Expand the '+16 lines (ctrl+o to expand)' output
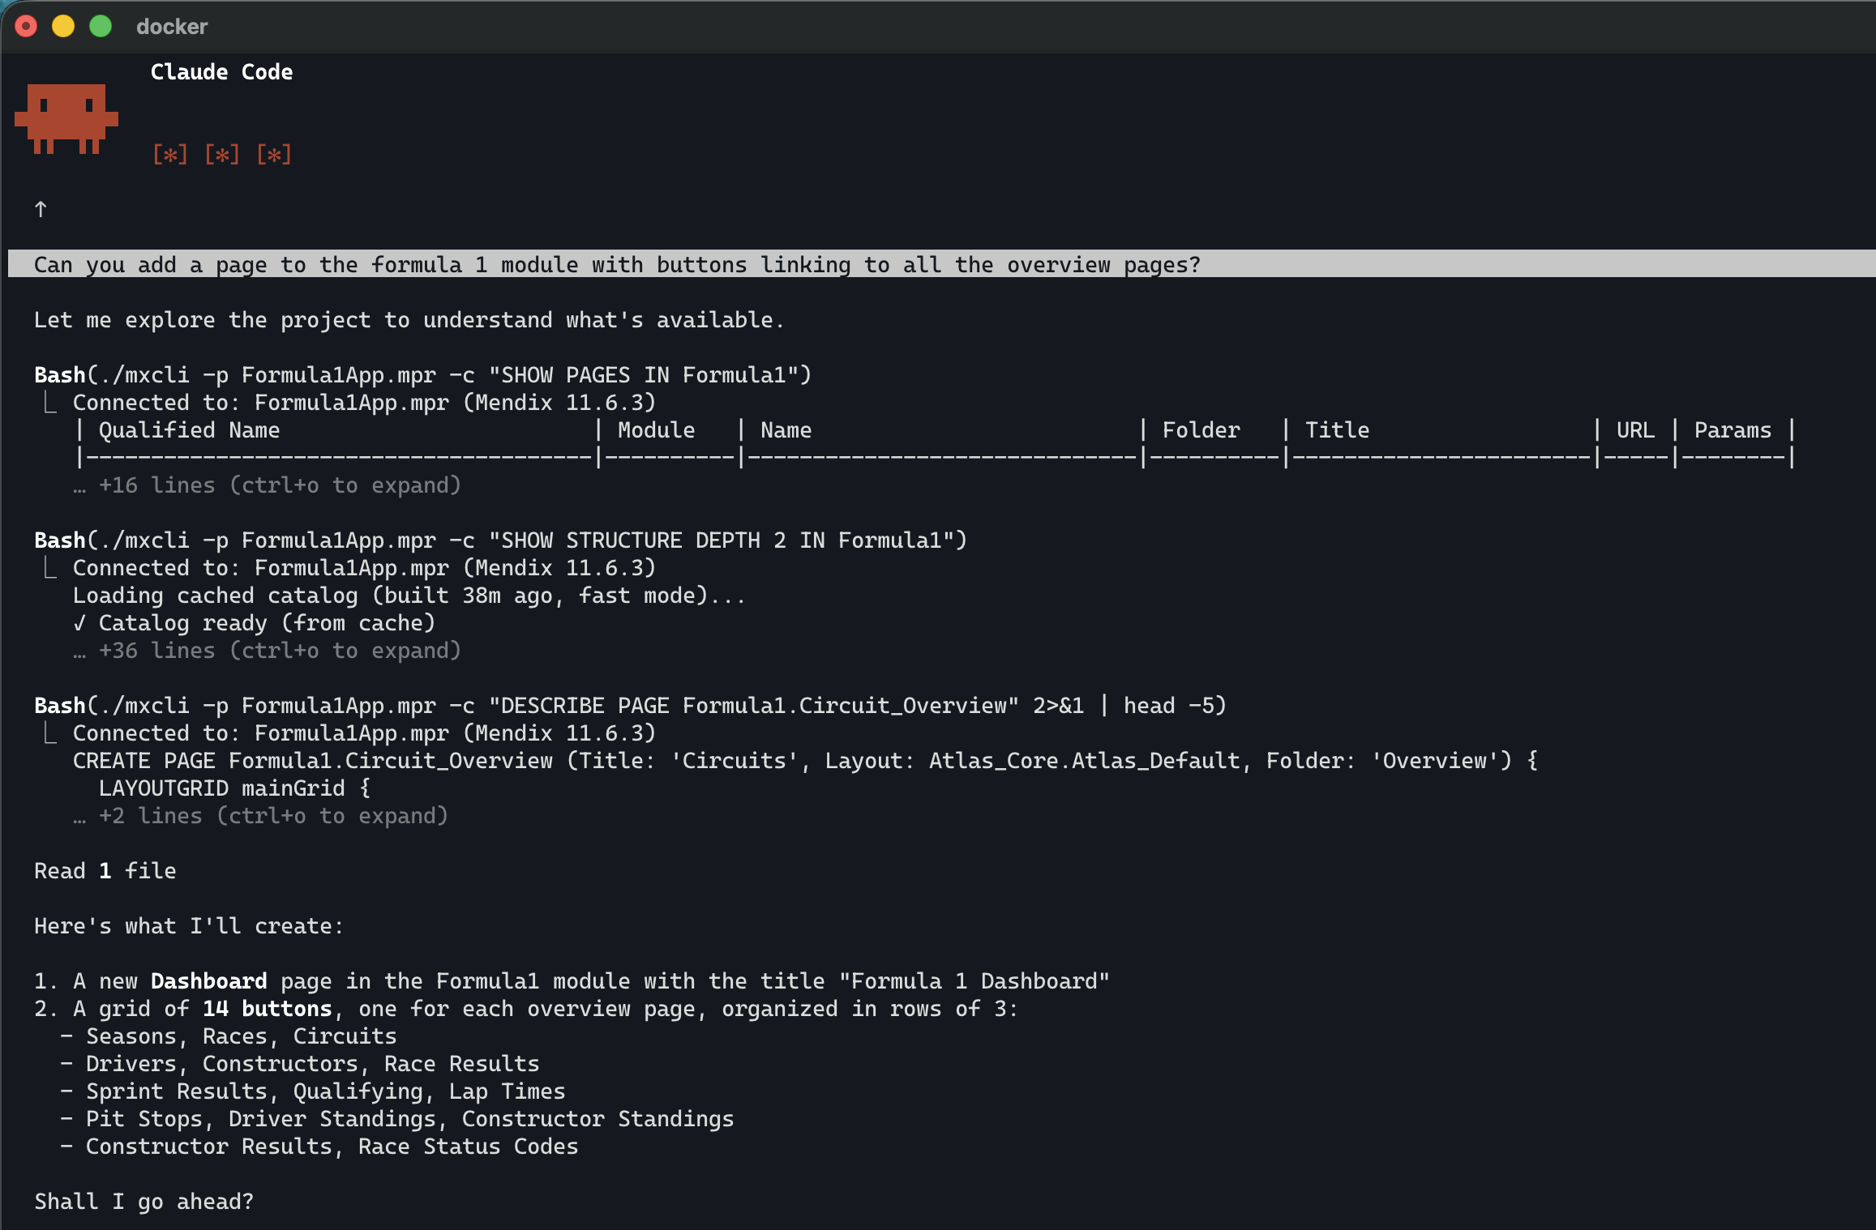 (268, 485)
